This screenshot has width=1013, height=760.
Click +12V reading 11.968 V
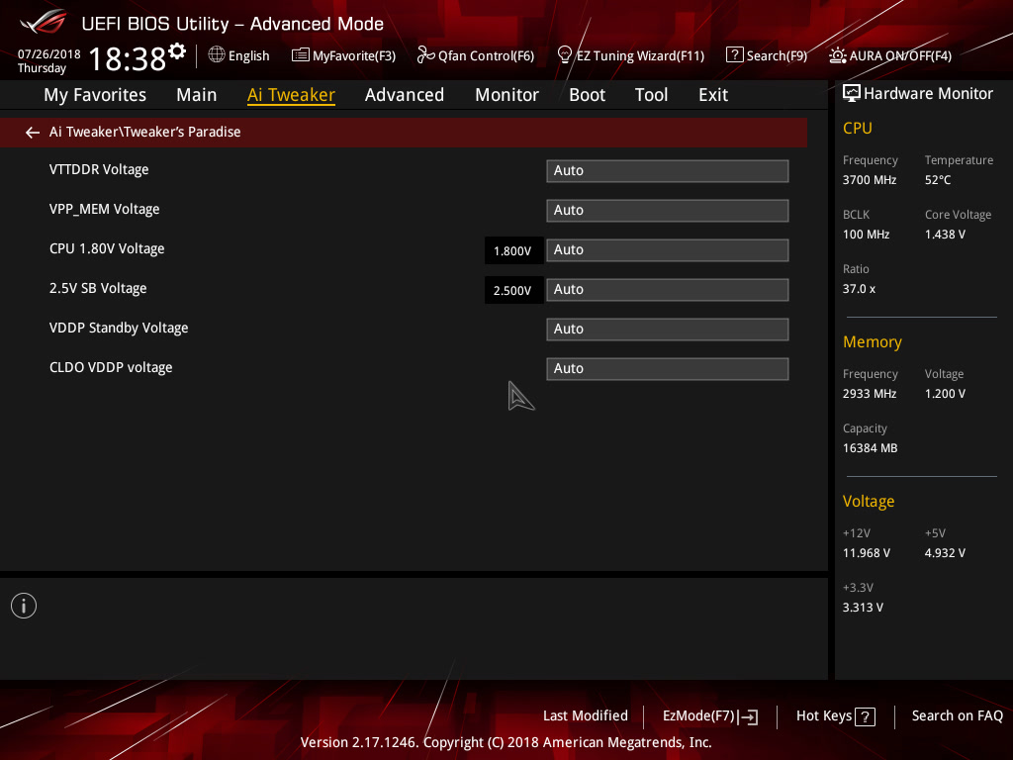867,553
